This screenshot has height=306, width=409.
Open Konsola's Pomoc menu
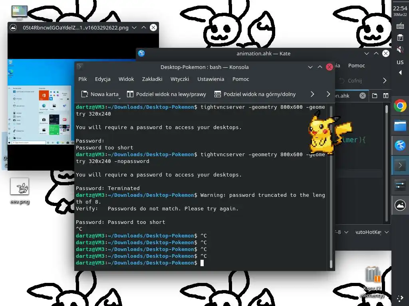tap(240, 79)
